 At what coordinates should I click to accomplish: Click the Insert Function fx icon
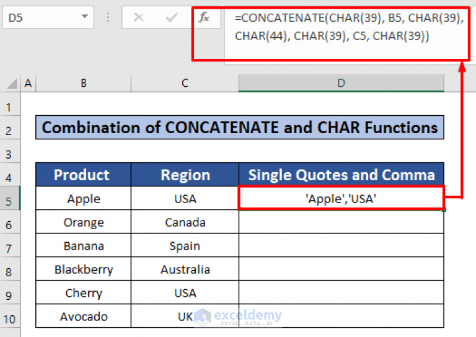[x=204, y=17]
